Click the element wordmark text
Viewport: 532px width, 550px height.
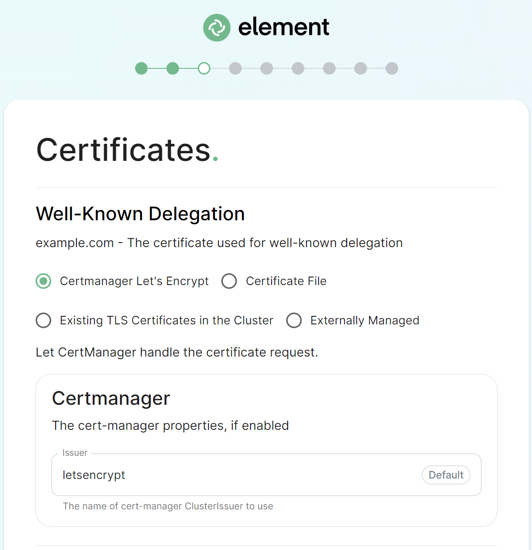pyautogui.click(x=284, y=27)
